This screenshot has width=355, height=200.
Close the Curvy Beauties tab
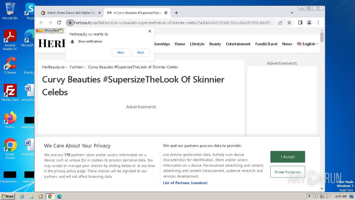click(x=166, y=13)
